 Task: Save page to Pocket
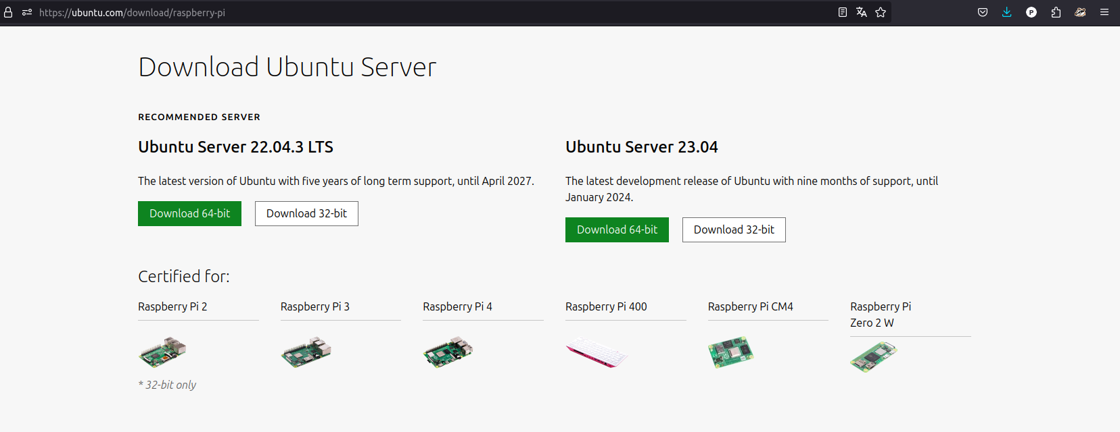click(983, 12)
